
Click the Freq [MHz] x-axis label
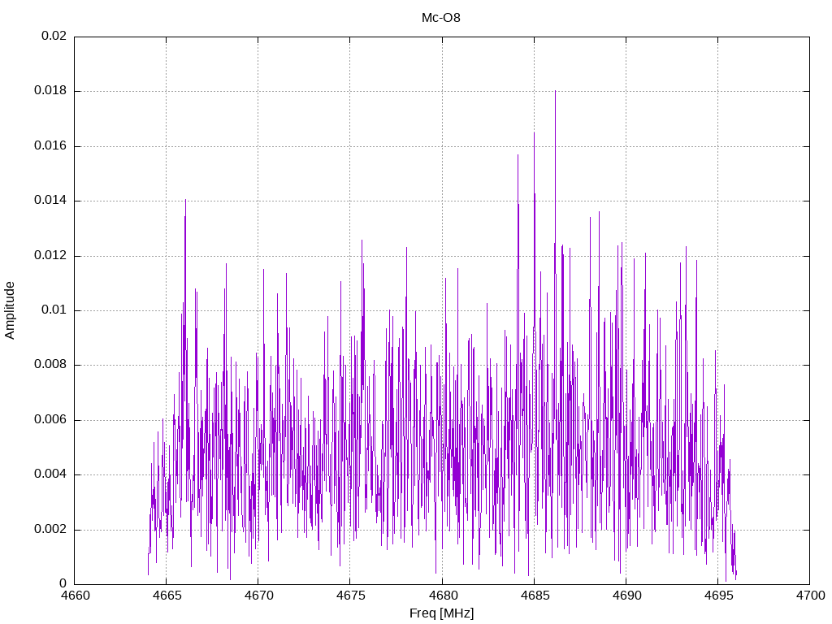441,613
